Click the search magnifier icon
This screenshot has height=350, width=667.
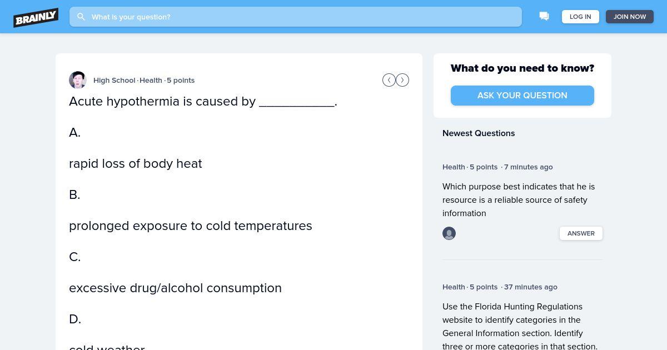click(x=81, y=17)
